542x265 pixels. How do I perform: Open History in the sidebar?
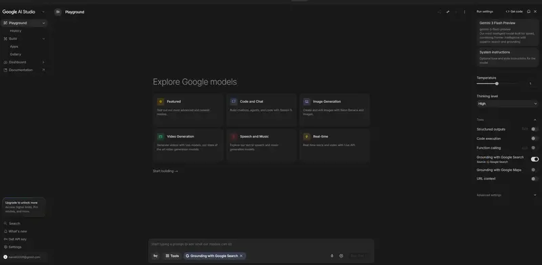[16, 30]
